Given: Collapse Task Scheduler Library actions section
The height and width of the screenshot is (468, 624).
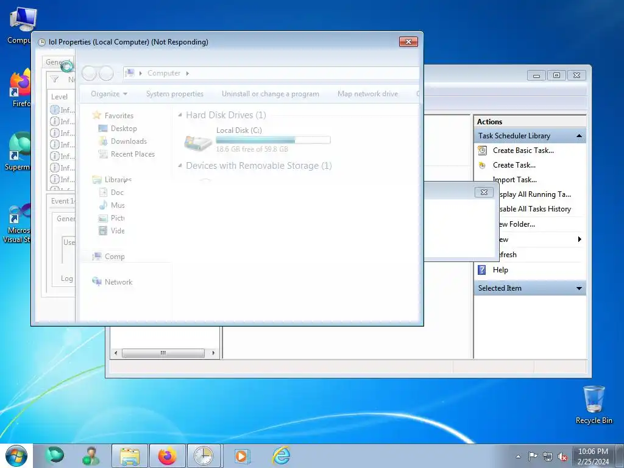Looking at the screenshot, I should tap(579, 136).
